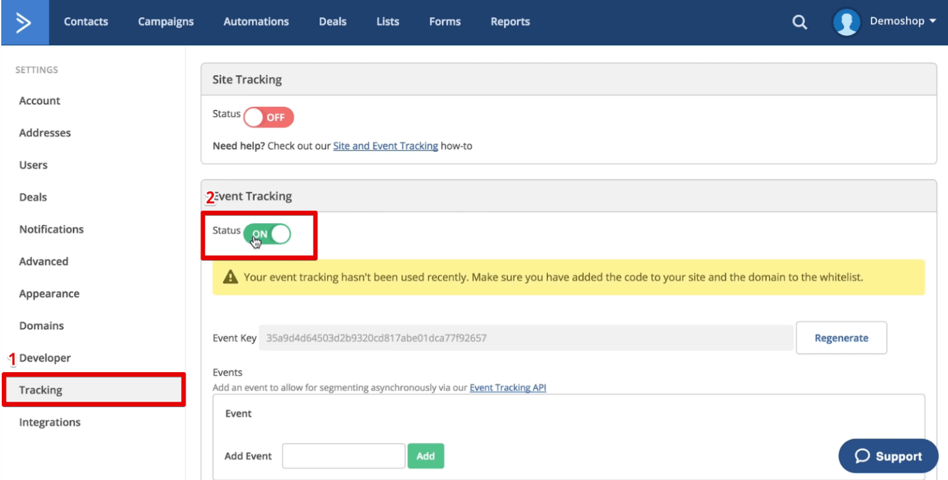The width and height of the screenshot is (948, 480).
Task: Open the Automations menu item
Action: (256, 22)
